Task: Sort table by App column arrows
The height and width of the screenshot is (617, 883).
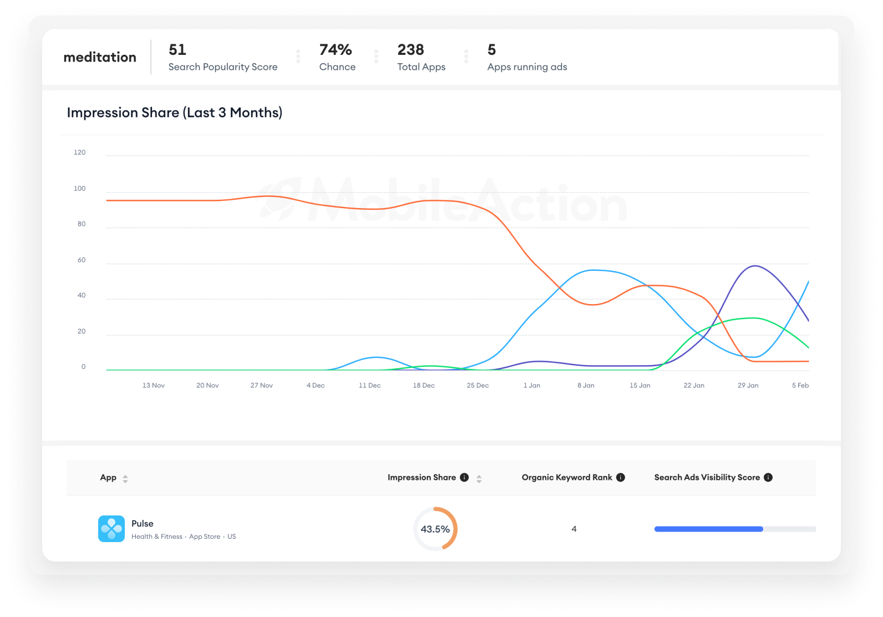Action: click(125, 478)
